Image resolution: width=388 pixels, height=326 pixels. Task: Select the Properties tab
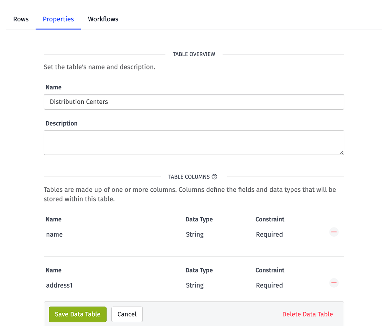point(58,19)
